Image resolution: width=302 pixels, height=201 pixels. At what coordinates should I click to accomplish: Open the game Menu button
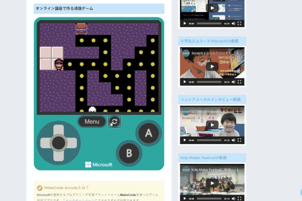point(92,122)
